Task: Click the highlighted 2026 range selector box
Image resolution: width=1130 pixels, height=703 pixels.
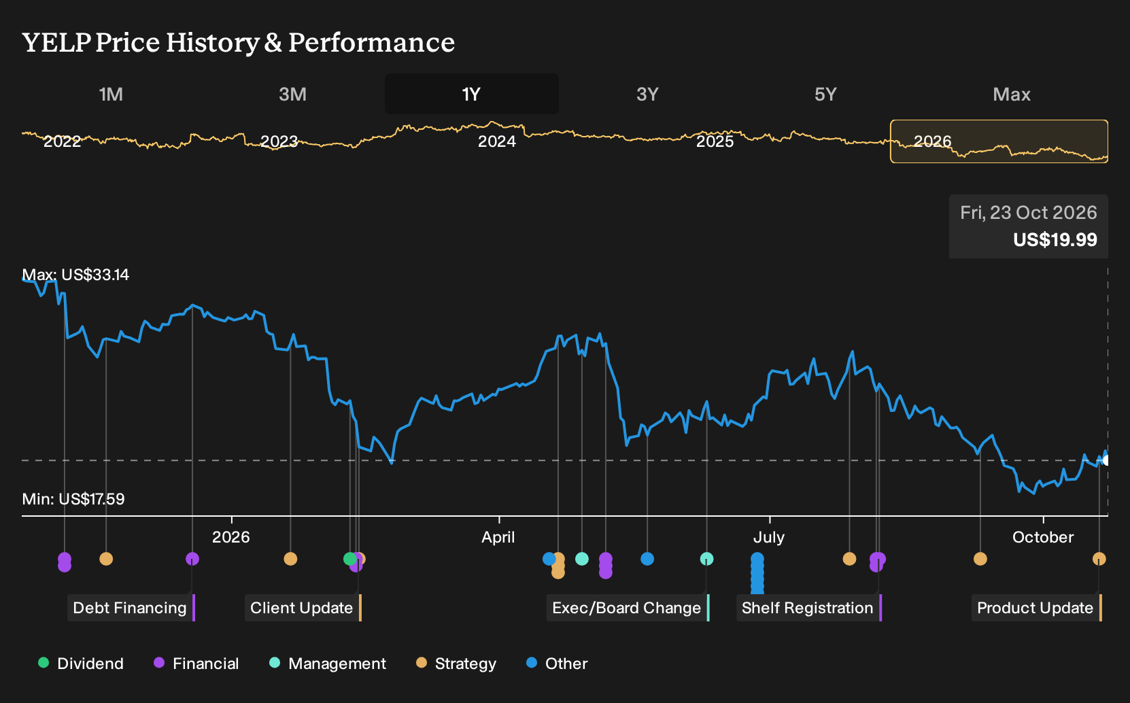Action: tap(999, 141)
